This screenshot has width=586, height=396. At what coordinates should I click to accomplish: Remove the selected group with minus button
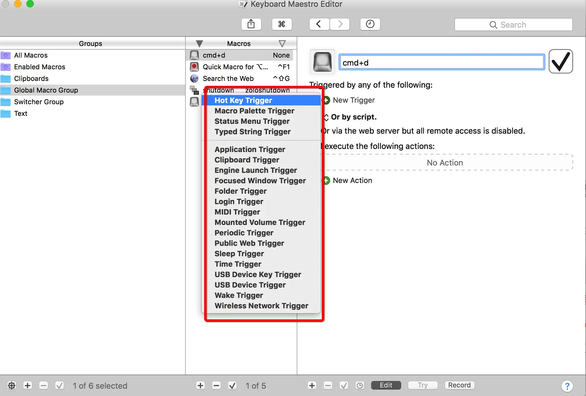44,386
